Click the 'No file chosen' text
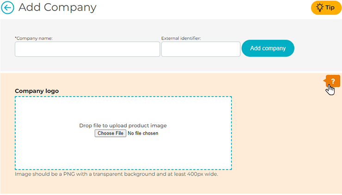The image size is (342, 195). click(143, 134)
